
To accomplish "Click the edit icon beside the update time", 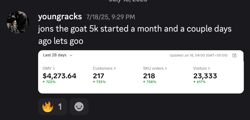I will pos(235,55).
